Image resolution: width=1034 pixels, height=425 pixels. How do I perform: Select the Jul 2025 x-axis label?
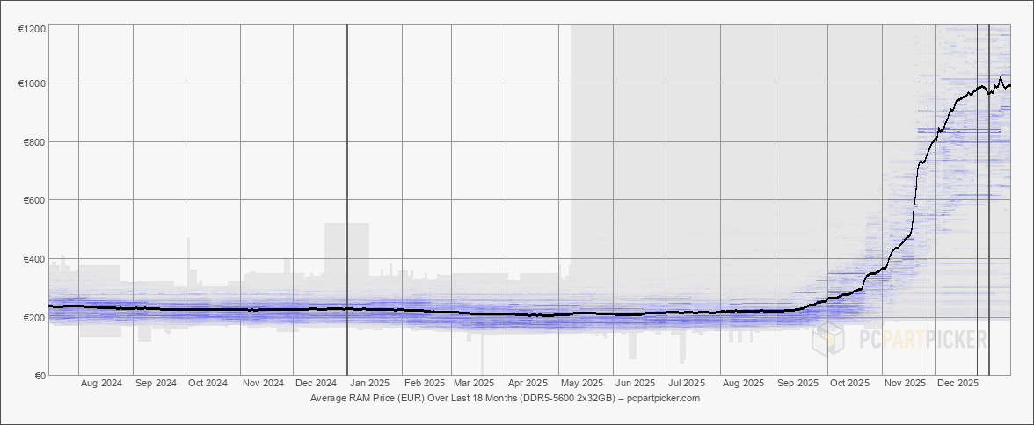(x=687, y=384)
